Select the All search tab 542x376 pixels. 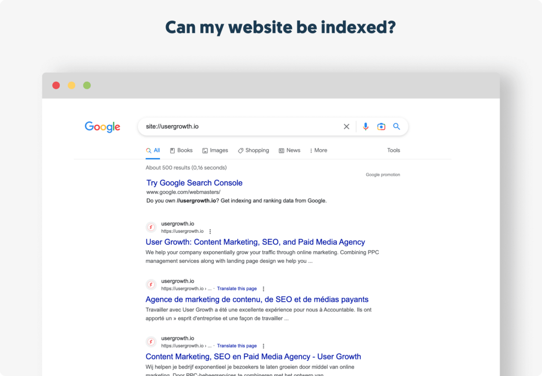(x=153, y=150)
